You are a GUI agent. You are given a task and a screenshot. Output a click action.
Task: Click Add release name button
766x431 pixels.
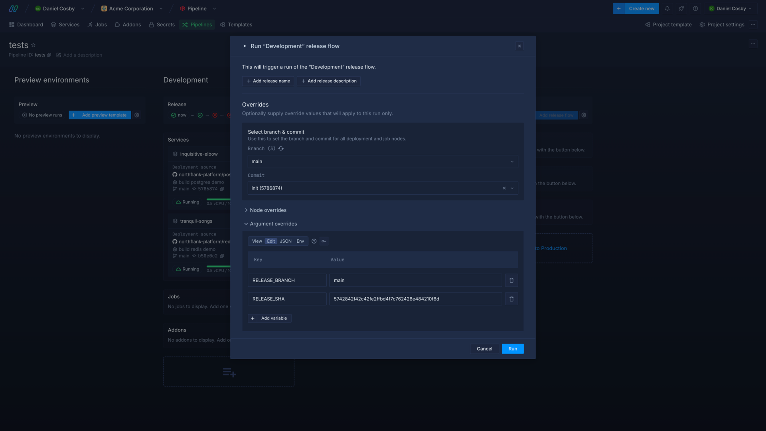pyautogui.click(x=268, y=81)
